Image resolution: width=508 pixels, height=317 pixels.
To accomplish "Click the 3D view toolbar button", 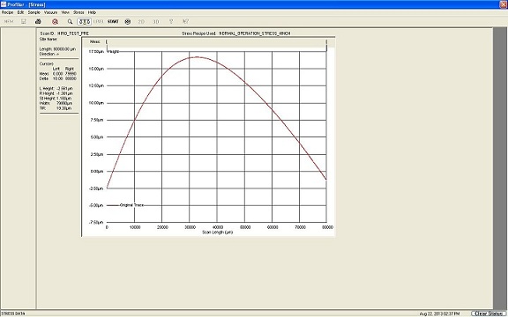I will tap(156, 22).
